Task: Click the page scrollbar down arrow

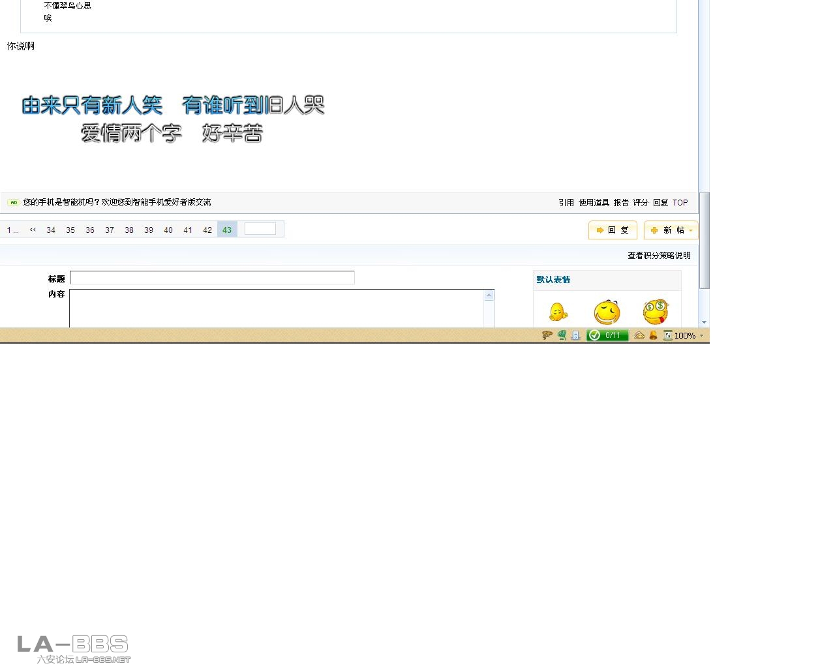Action: click(704, 322)
